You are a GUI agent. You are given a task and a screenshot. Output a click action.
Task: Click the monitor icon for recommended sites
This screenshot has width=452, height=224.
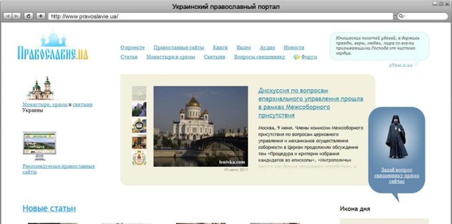click(x=40, y=146)
